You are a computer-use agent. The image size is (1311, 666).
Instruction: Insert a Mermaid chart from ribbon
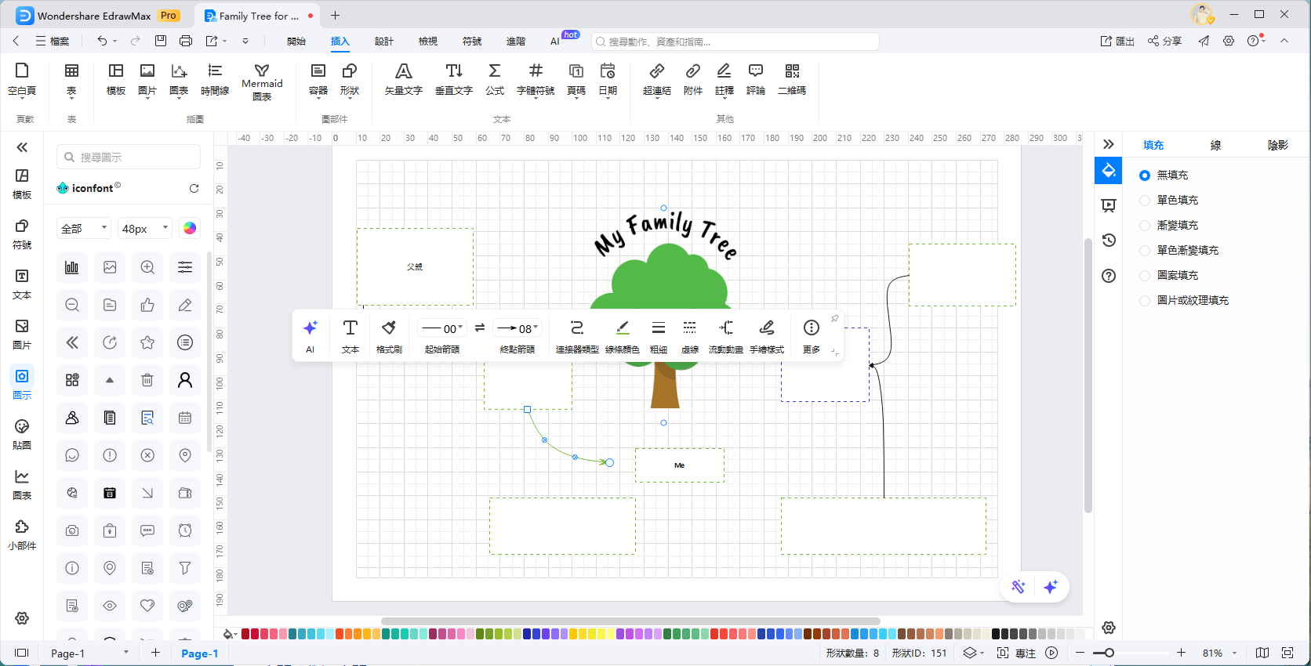click(262, 81)
